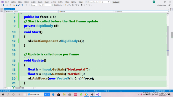Screen dimensions: 173x97
Task: Open the 视图(V) menu
Action: [x=20, y=2]
